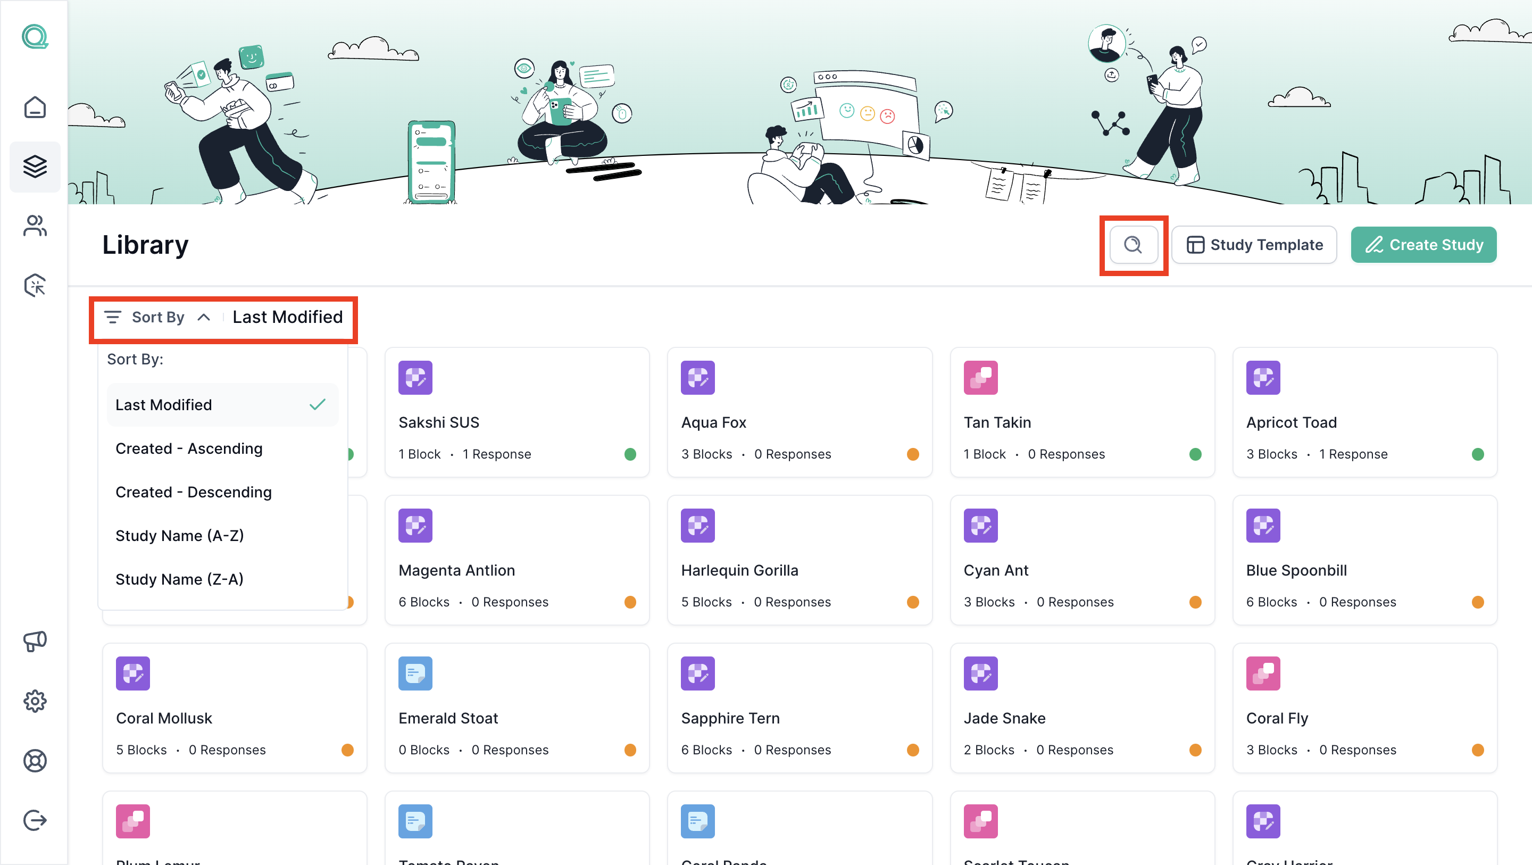
Task: Click the Apricot Toad study icon
Action: 1263,378
